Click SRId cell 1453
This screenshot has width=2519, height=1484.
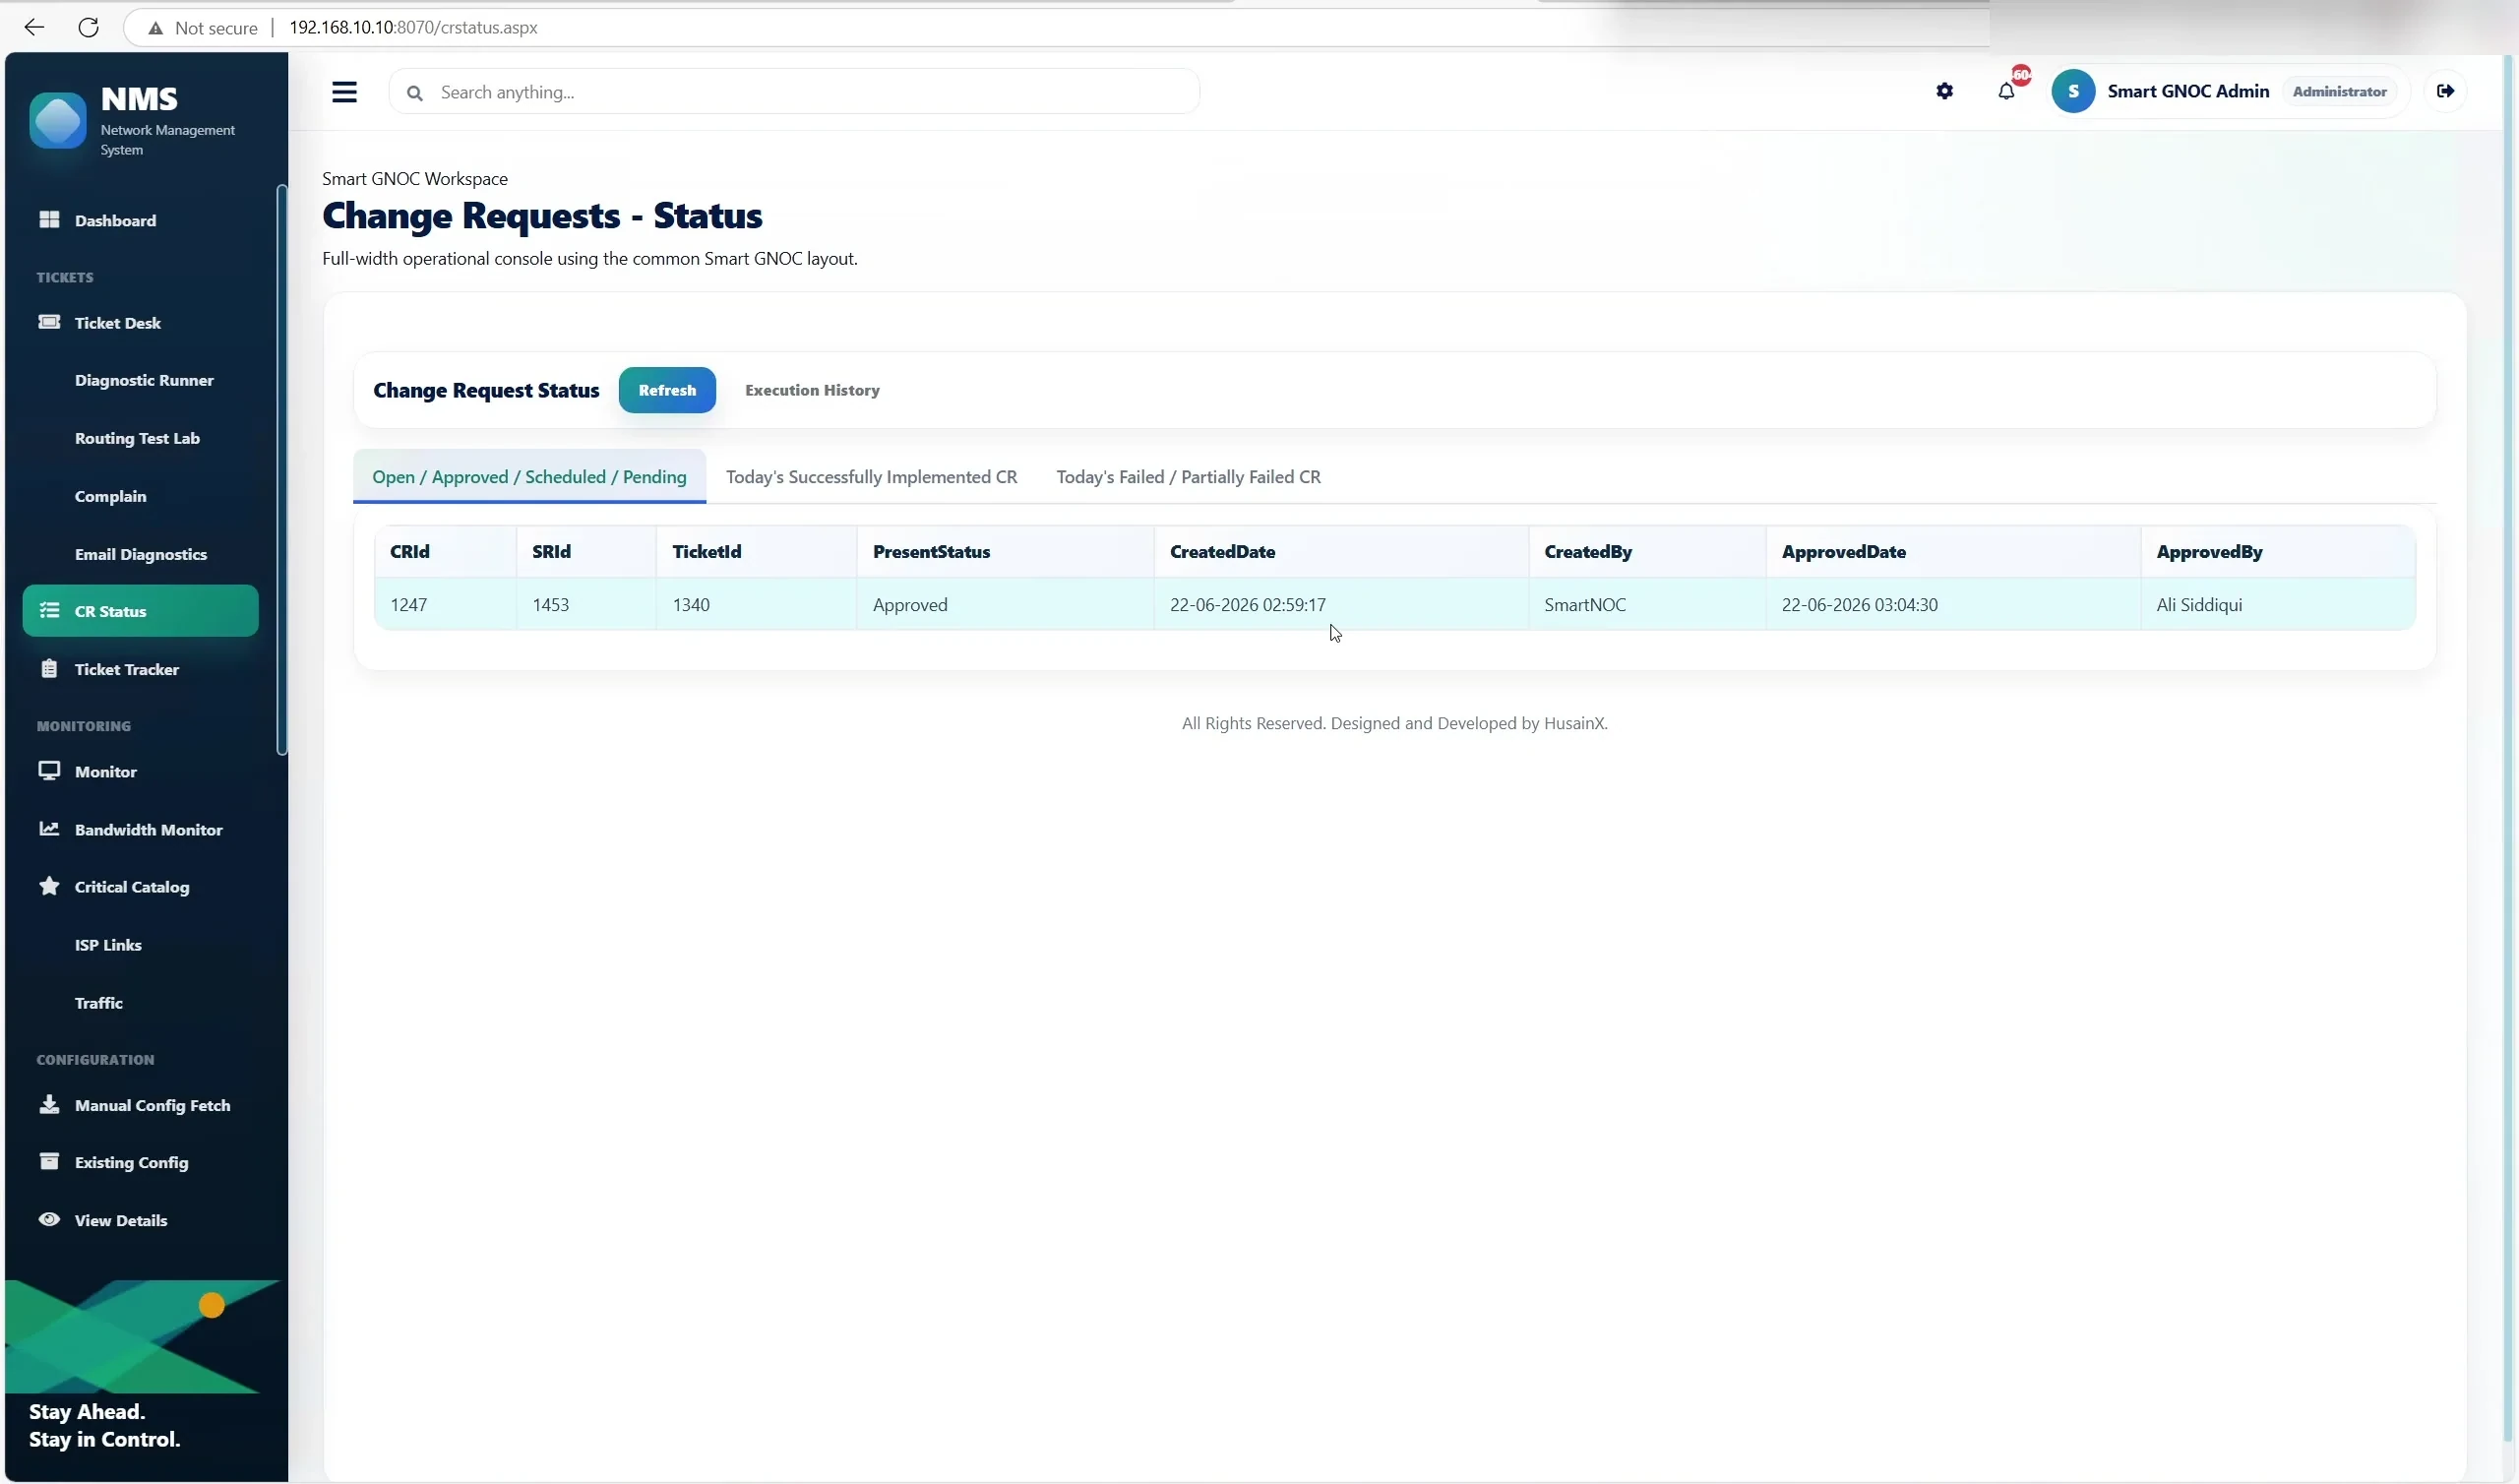pyautogui.click(x=585, y=604)
